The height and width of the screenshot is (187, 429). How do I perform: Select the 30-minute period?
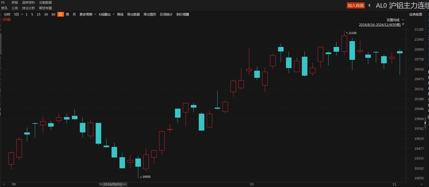[46, 15]
